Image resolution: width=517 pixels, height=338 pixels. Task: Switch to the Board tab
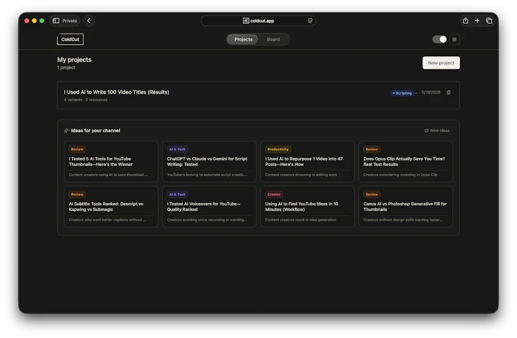click(x=273, y=39)
